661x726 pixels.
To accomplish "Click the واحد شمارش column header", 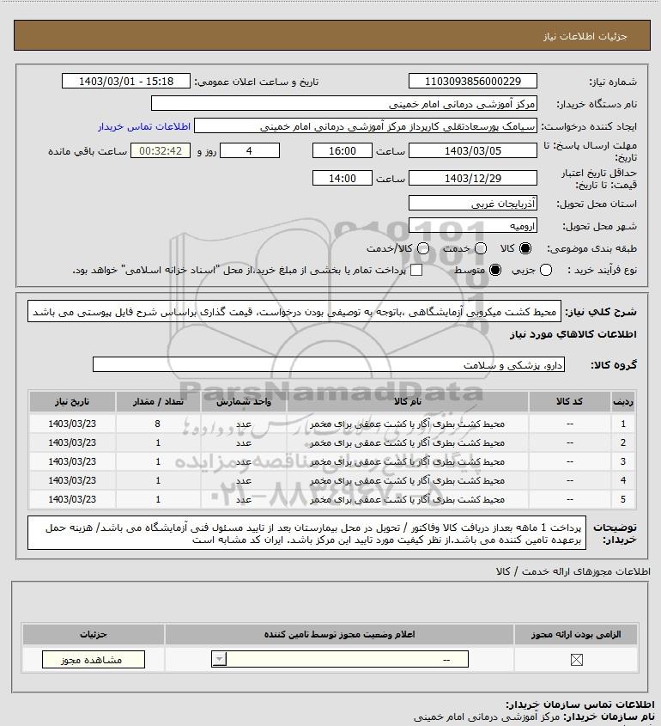I will coord(244,401).
